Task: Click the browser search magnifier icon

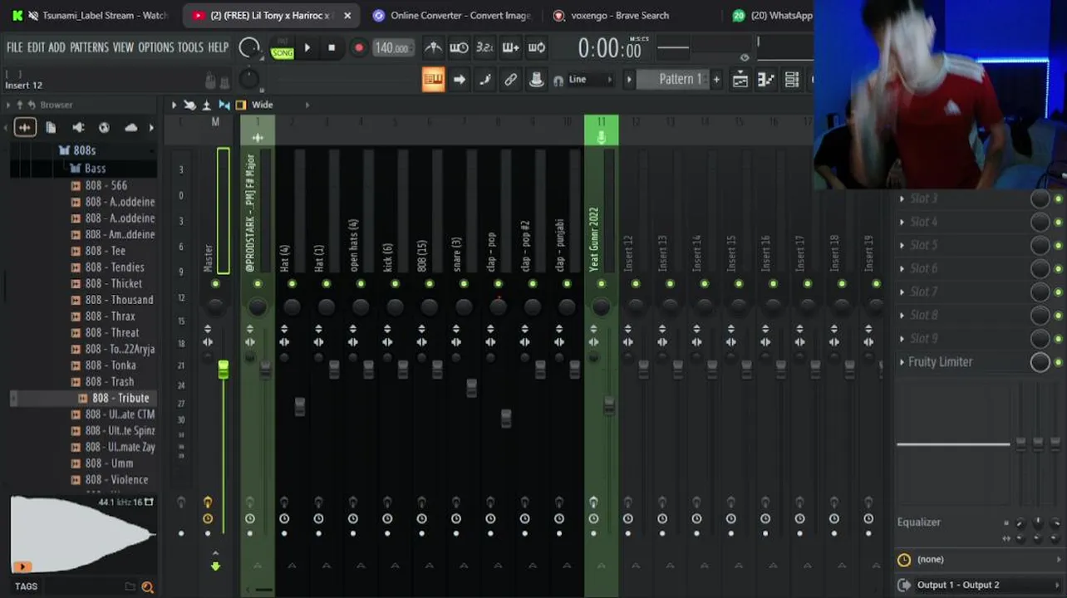Action: (x=147, y=586)
